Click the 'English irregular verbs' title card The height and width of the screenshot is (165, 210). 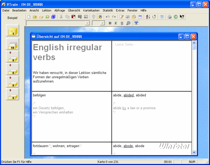(x=72, y=66)
